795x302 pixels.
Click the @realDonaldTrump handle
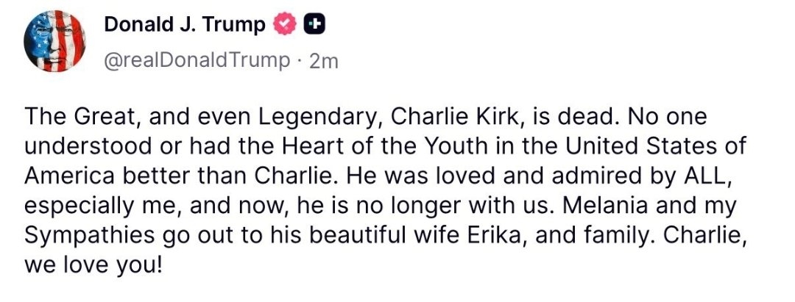click(197, 60)
